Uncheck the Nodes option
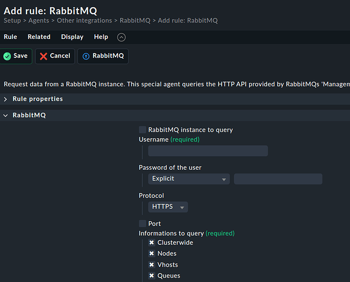 [152, 254]
